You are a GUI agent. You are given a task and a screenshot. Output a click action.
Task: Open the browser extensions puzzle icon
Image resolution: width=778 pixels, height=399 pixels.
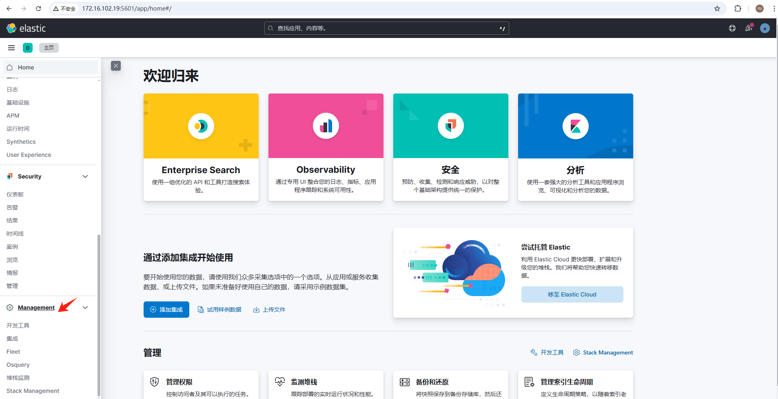coord(738,9)
